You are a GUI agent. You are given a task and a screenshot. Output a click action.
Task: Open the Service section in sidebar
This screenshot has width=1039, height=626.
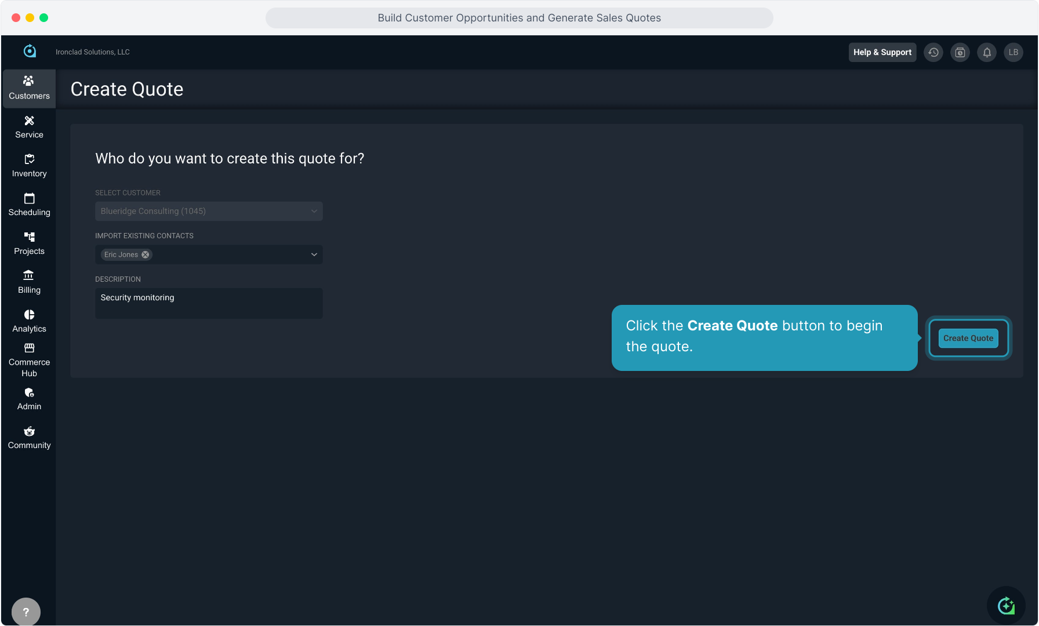pyautogui.click(x=29, y=127)
